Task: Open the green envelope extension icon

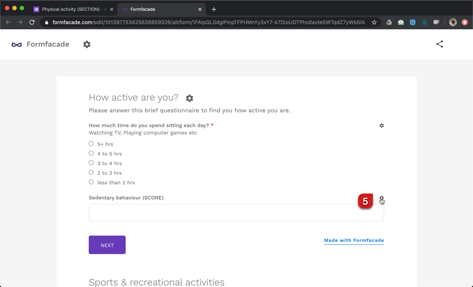Action: tap(401, 22)
